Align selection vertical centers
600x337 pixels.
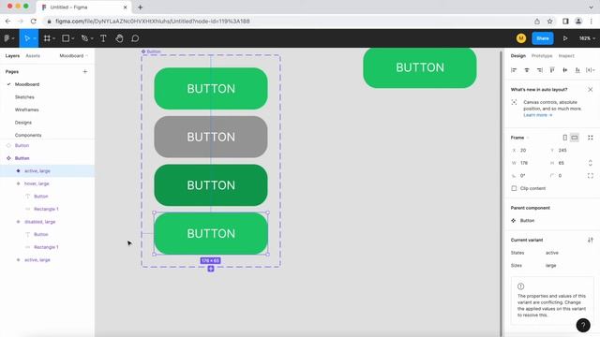(x=564, y=70)
